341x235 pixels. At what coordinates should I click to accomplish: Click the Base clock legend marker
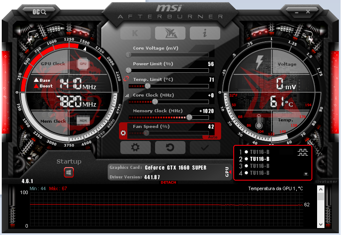(x=42, y=80)
